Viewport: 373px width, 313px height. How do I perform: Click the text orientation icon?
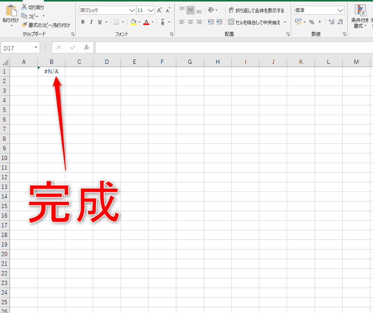point(211,10)
